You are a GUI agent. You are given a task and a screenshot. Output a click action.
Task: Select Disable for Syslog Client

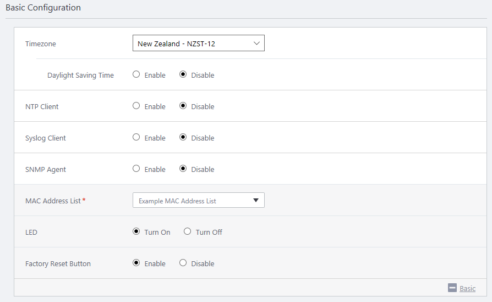[183, 138]
